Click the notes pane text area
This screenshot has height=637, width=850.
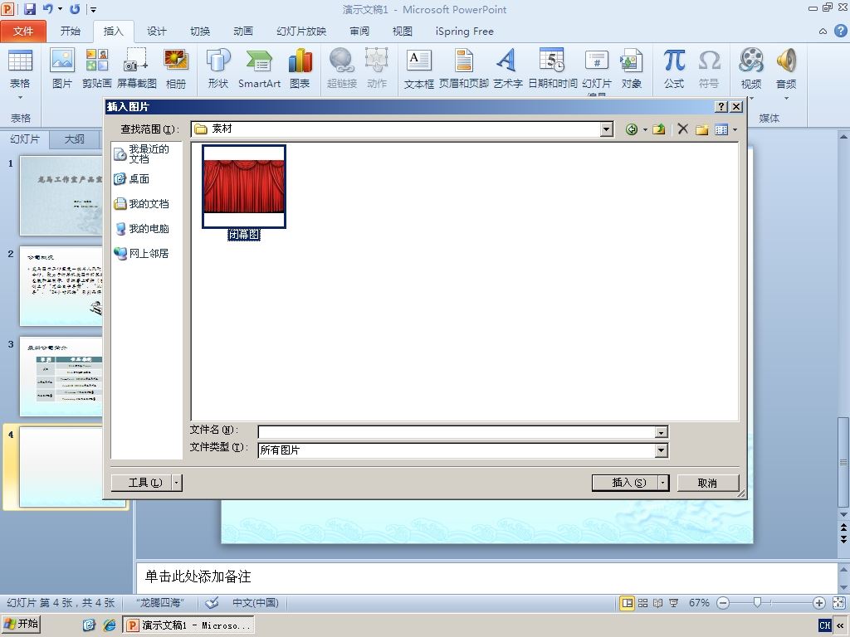point(486,577)
